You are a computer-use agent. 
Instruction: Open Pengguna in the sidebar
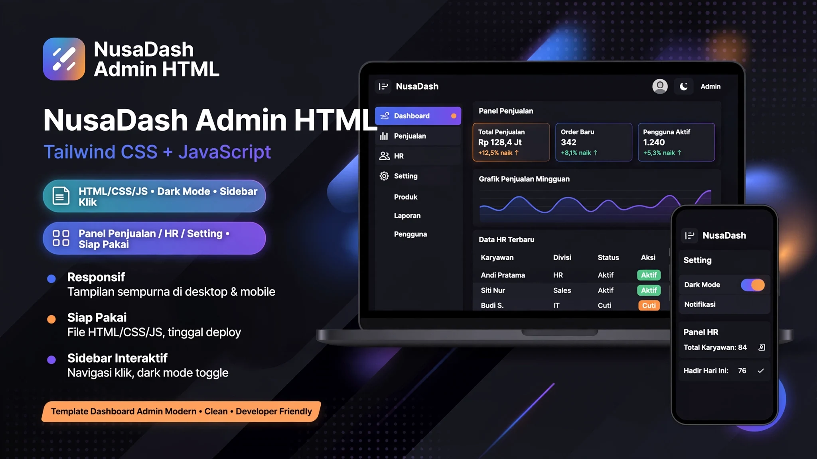(x=410, y=234)
